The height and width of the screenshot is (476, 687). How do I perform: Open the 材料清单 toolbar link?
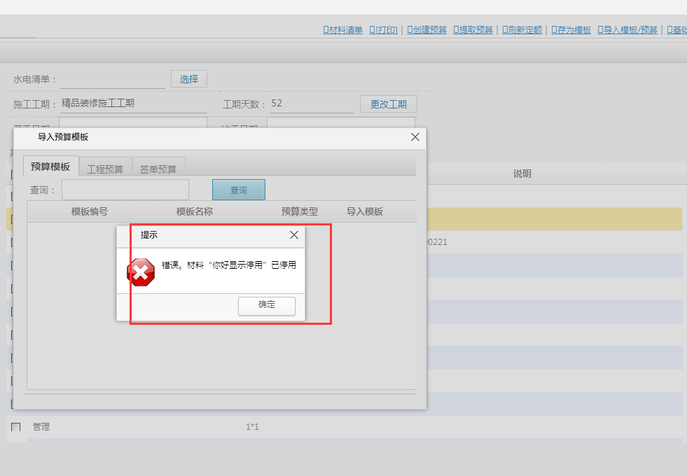coord(343,30)
